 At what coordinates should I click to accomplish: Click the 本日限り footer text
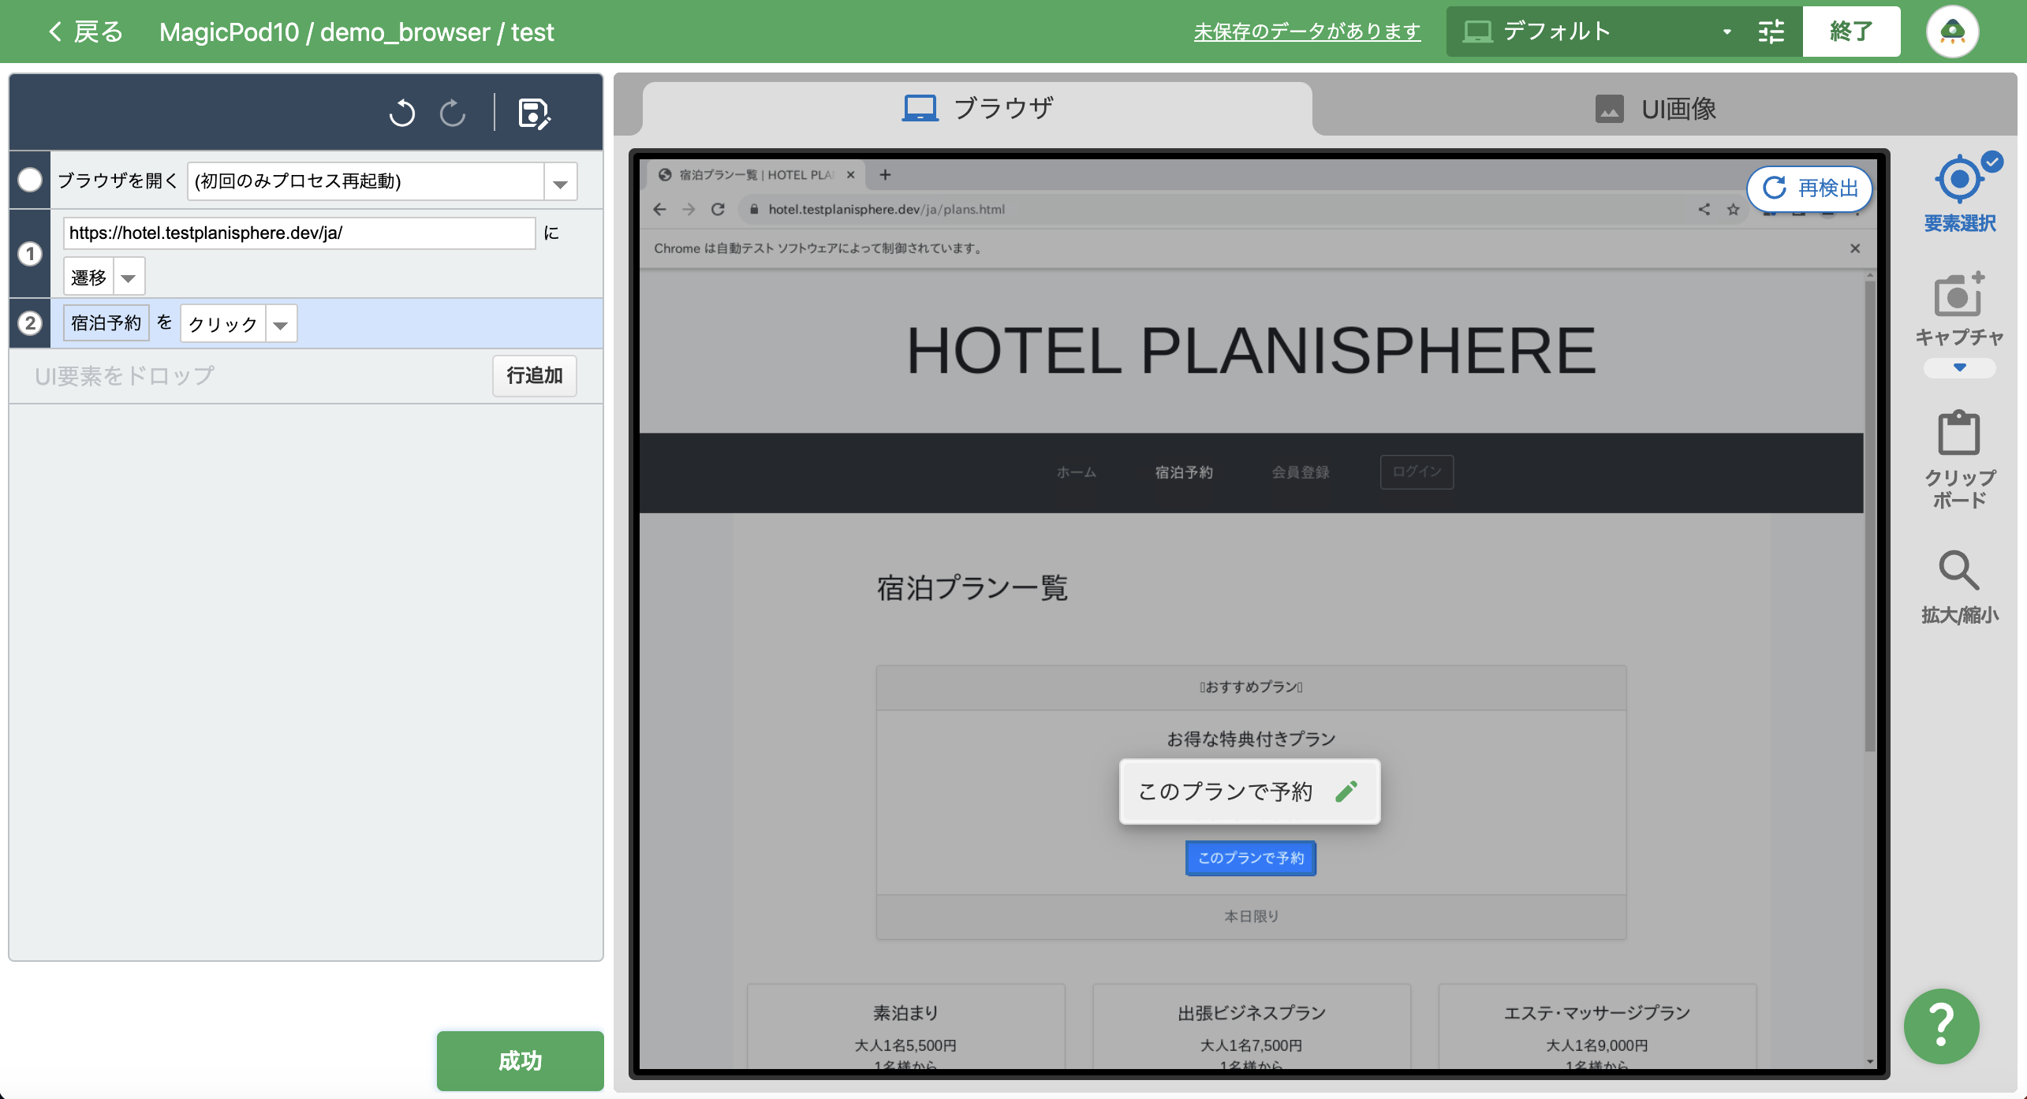pyautogui.click(x=1251, y=916)
